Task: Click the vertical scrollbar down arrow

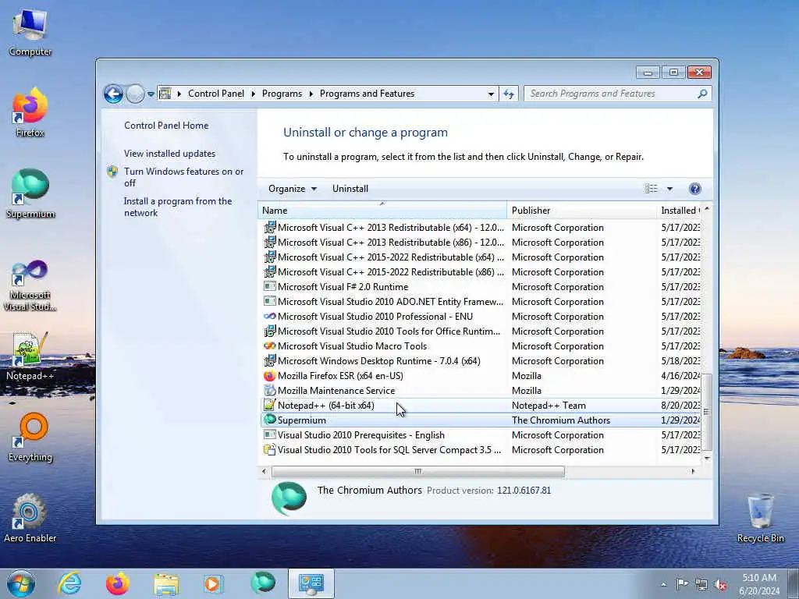Action: 707,458
